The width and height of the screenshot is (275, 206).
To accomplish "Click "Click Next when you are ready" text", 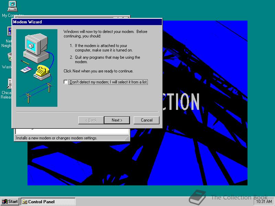I will (98, 71).
